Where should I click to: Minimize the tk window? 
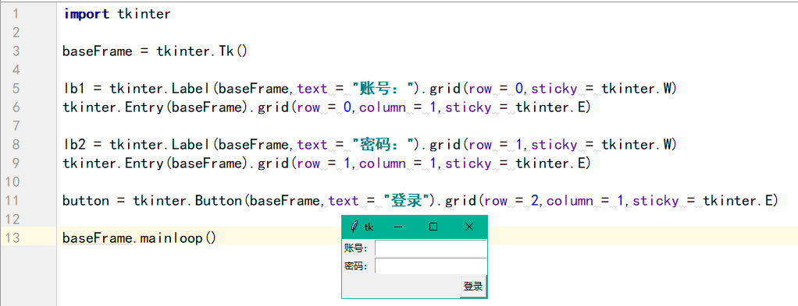[398, 227]
